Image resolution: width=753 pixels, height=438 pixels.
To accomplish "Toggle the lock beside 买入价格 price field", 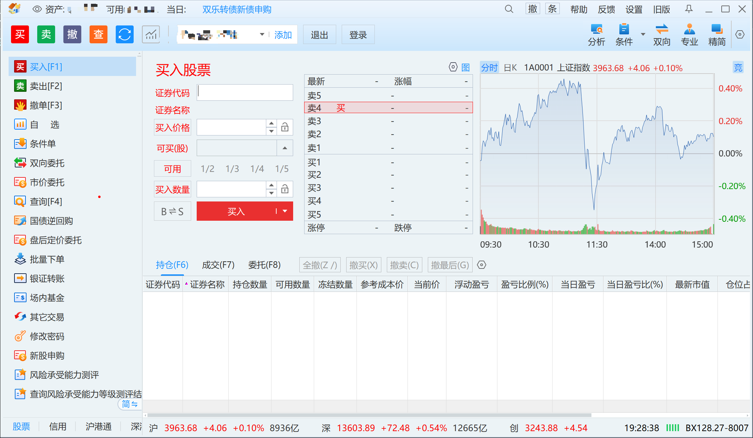I will 285,127.
